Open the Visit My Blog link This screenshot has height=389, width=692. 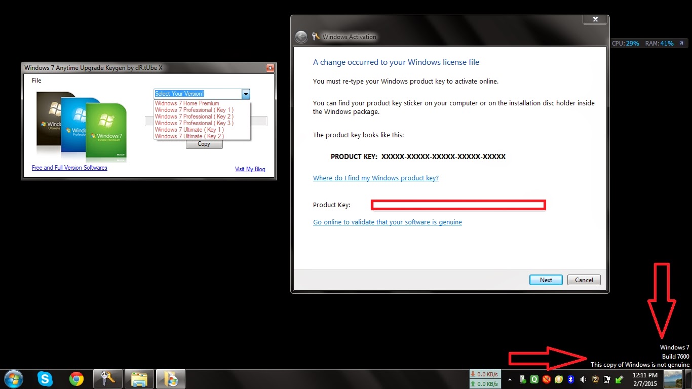click(x=250, y=169)
